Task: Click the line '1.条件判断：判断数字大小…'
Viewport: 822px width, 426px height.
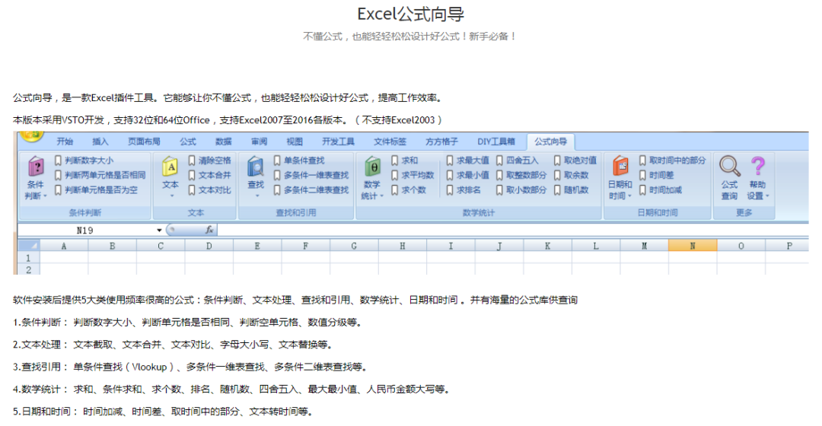Action: (188, 323)
